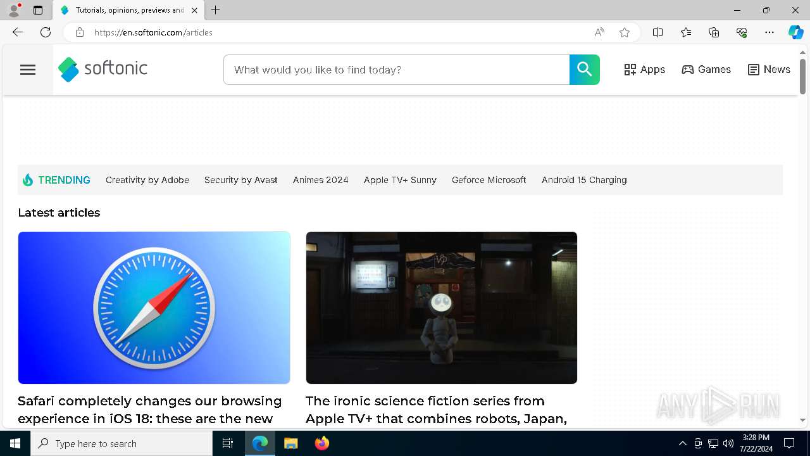
Task: Add this page to favorites star
Action: click(x=625, y=32)
